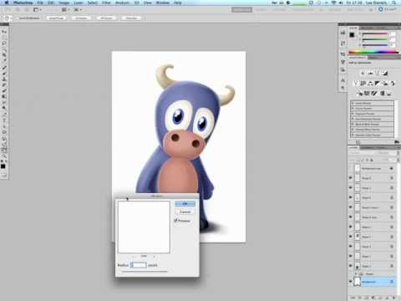Add a Levels adjustment
The height and width of the screenshot is (301, 401).
click(370, 74)
